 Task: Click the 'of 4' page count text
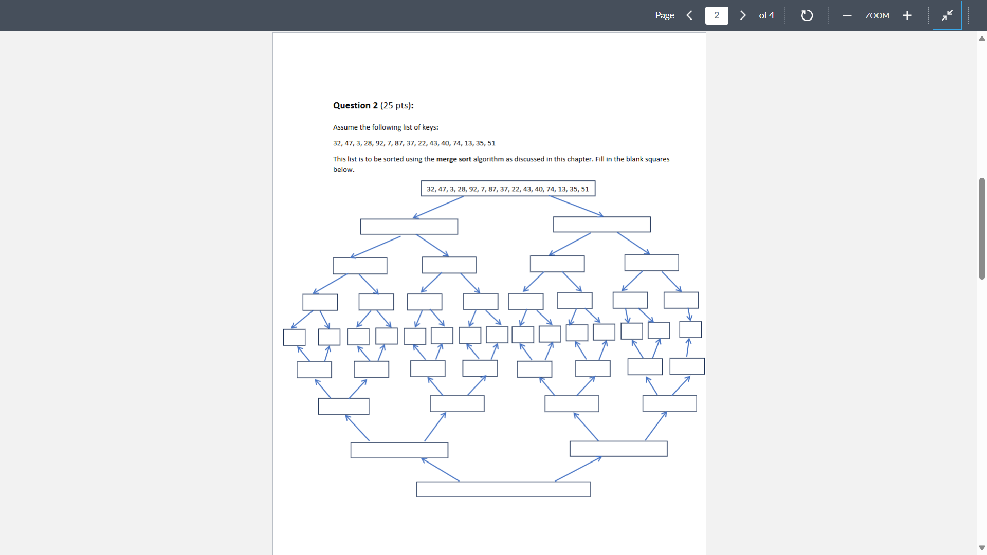(766, 15)
